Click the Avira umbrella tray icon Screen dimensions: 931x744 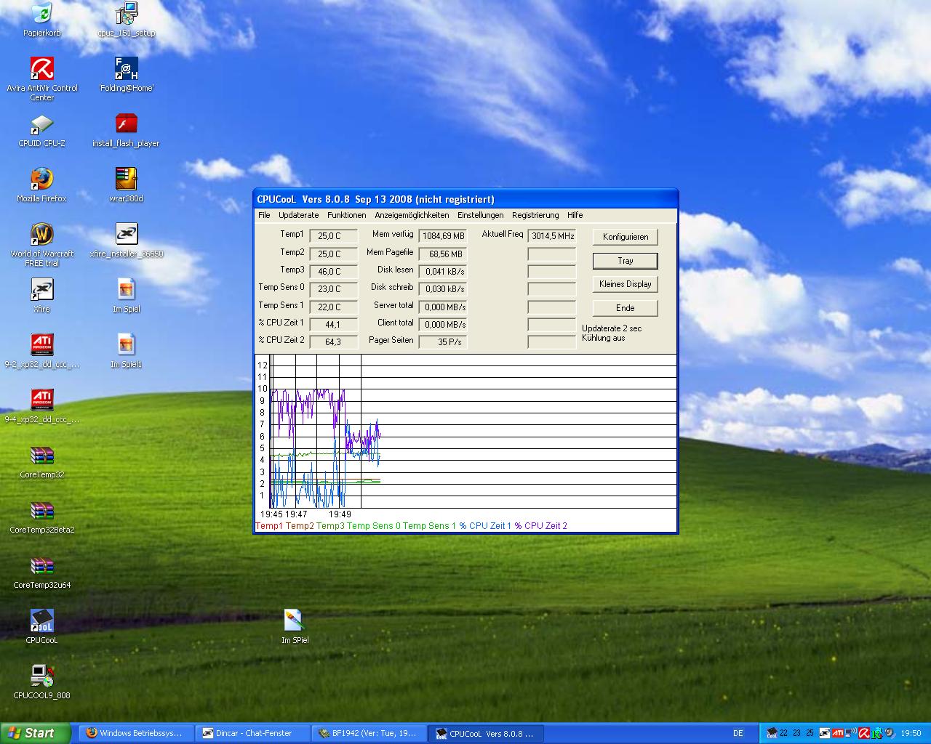(864, 733)
